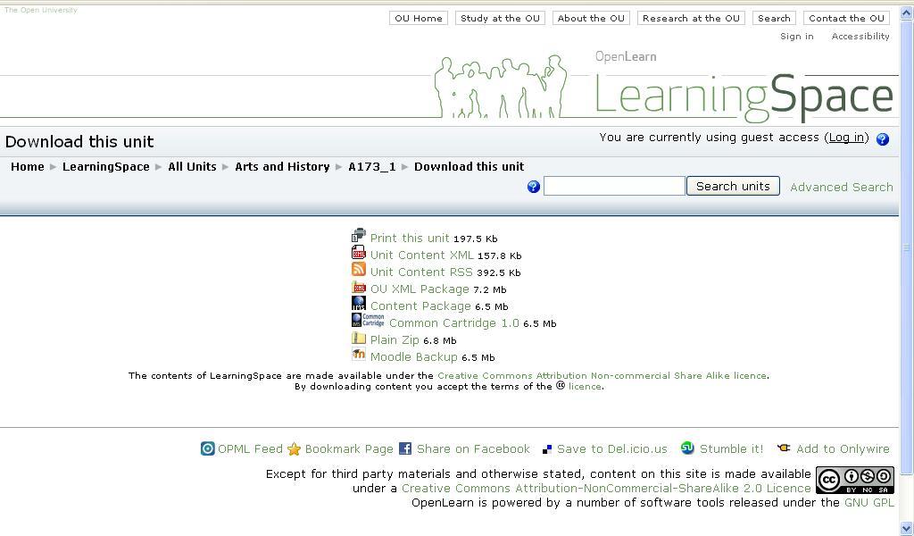Download the Plain Zip file

point(395,339)
